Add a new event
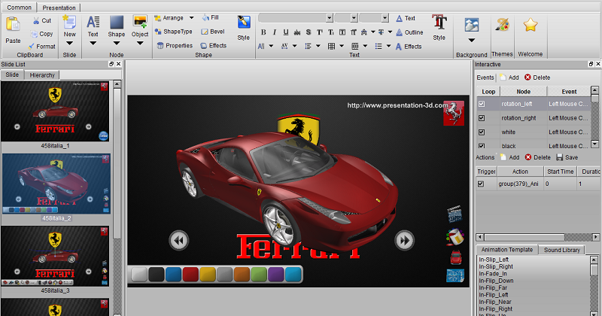The height and width of the screenshot is (316, 602). (x=509, y=77)
